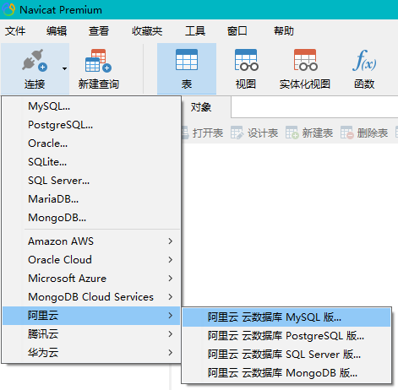
Task: Open the 函数 f(x) toolbar icon
Action: point(364,60)
